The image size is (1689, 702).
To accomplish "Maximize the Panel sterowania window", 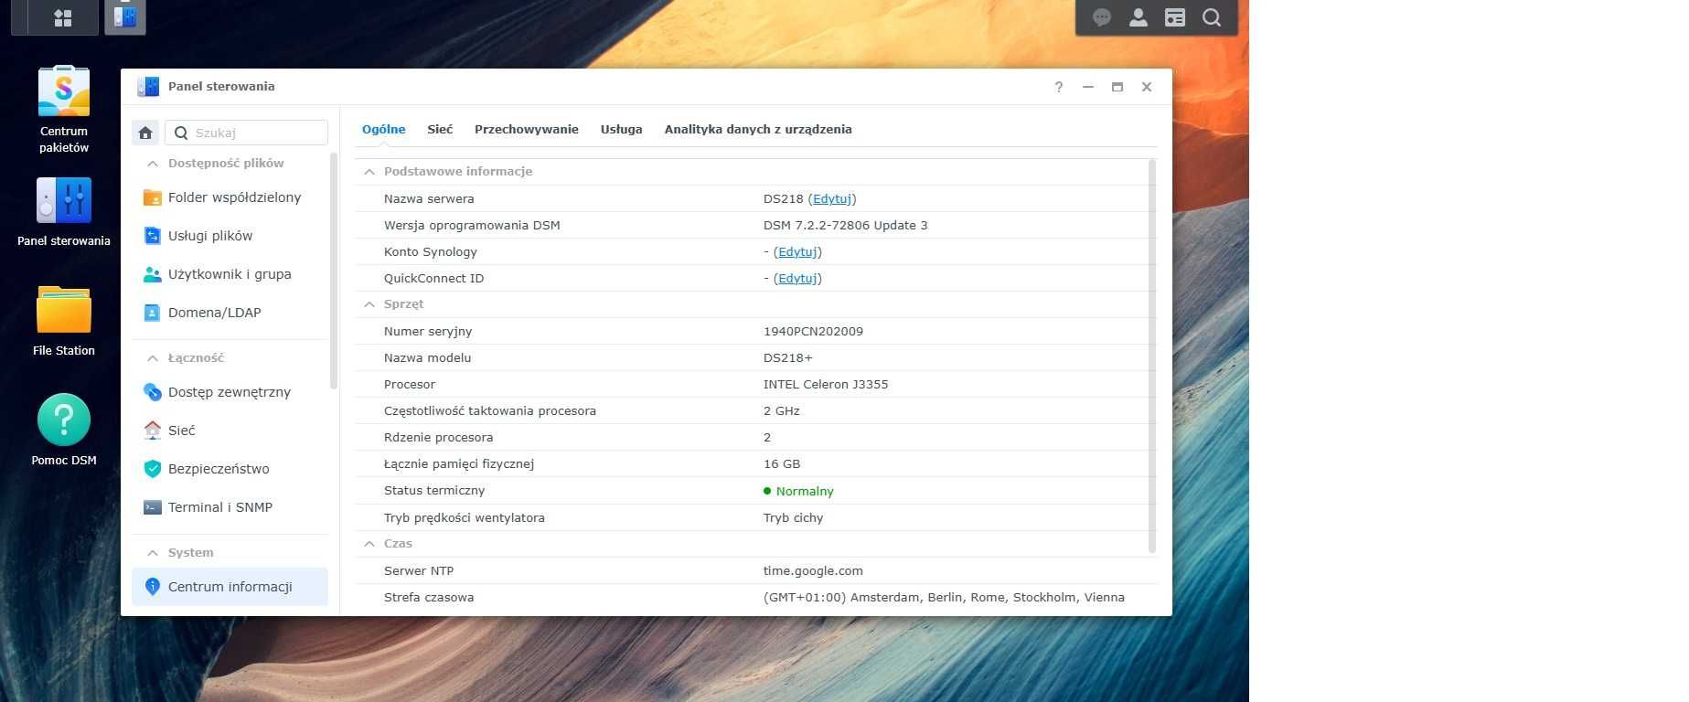I will [x=1117, y=87].
